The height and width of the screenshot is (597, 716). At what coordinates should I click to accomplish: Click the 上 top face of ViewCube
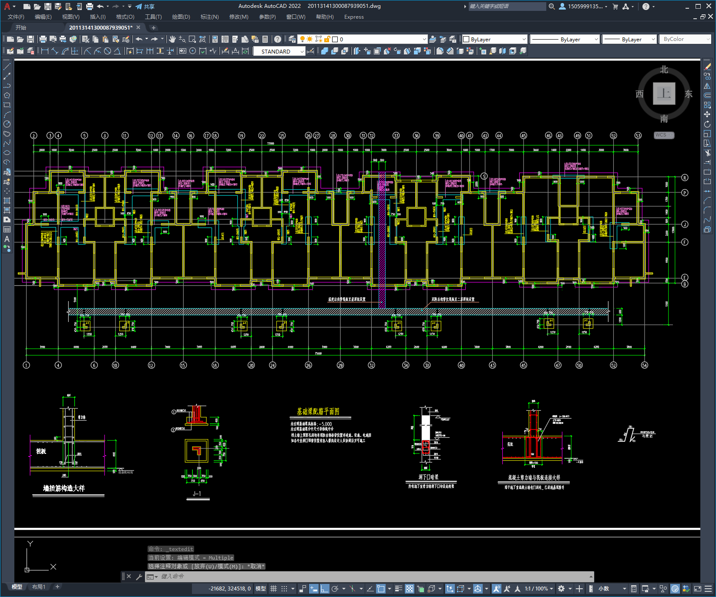pyautogui.click(x=664, y=94)
